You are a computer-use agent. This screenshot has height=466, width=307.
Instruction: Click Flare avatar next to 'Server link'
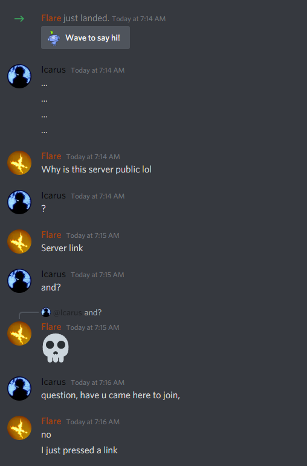19,241
